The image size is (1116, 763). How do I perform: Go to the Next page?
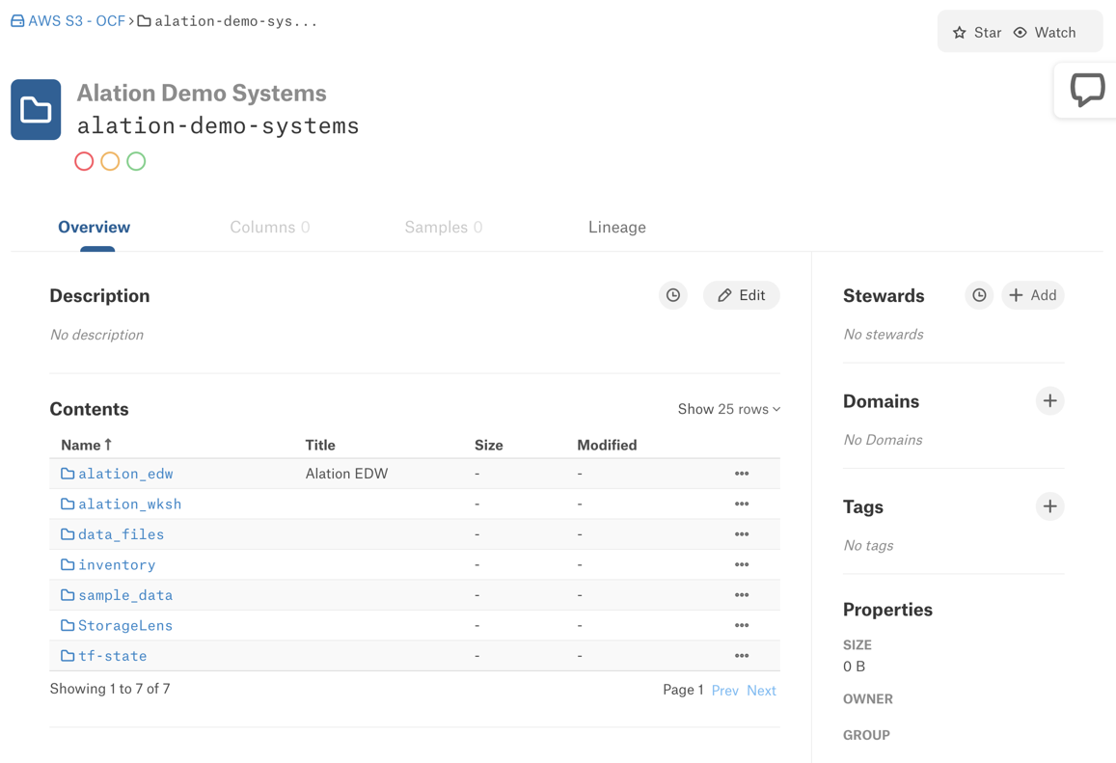(762, 691)
